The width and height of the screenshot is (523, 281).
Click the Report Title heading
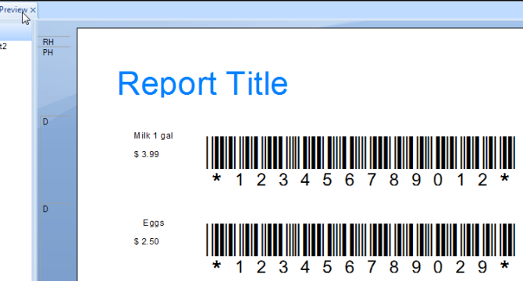[x=202, y=83]
